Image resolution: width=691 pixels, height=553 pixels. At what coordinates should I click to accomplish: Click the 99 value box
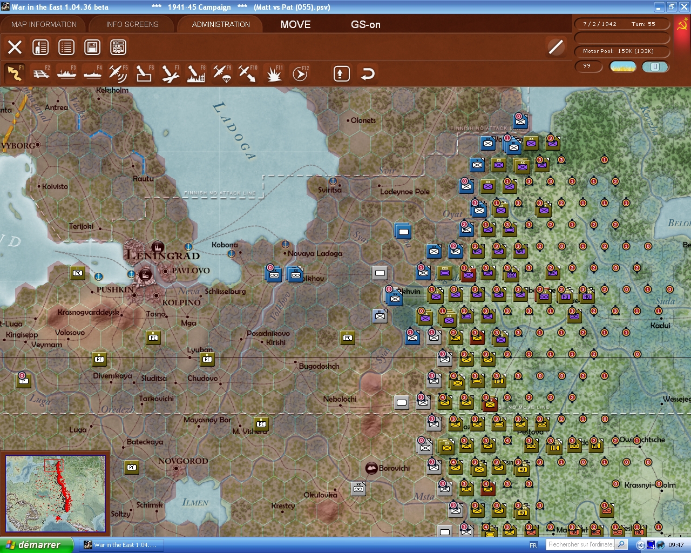tap(588, 66)
